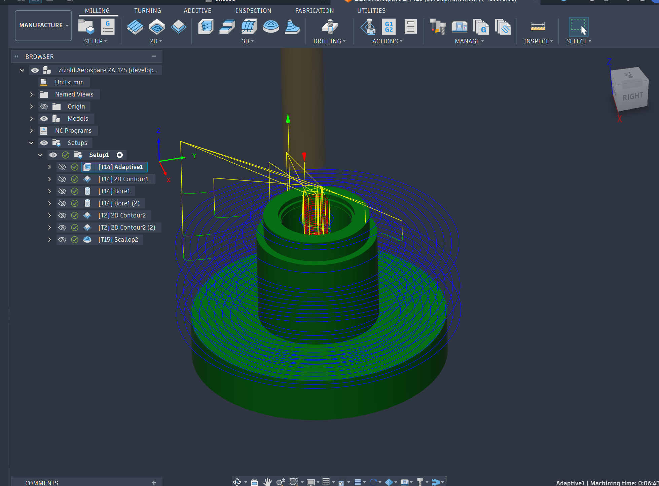Toggle visibility of the root Zizold component
This screenshot has height=486, width=659.
tap(35, 70)
